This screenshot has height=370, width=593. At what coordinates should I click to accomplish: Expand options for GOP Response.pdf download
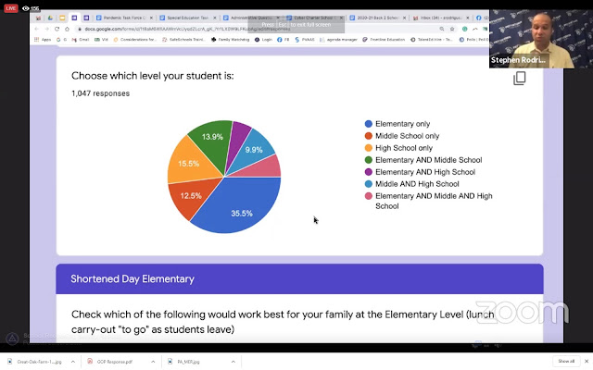tap(153, 362)
